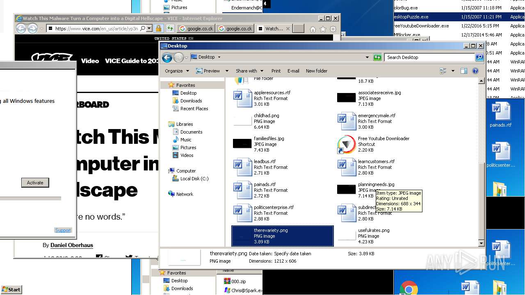Change view layout icon in explorer toolbar

(x=443, y=71)
